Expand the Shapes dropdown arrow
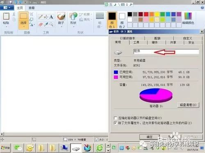The width and height of the screenshot is (205, 153). coord(73,27)
